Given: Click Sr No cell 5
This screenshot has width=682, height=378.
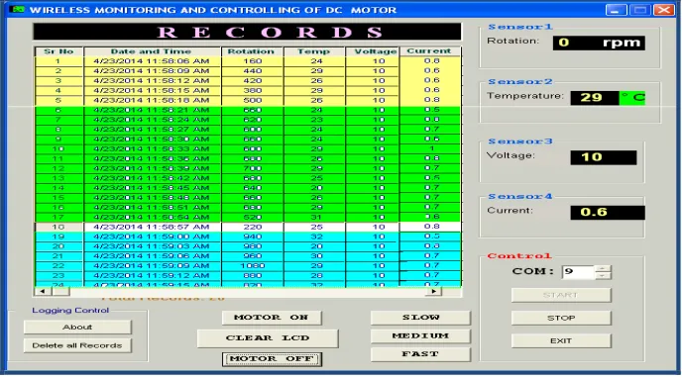Looking at the screenshot, I should click(58, 100).
